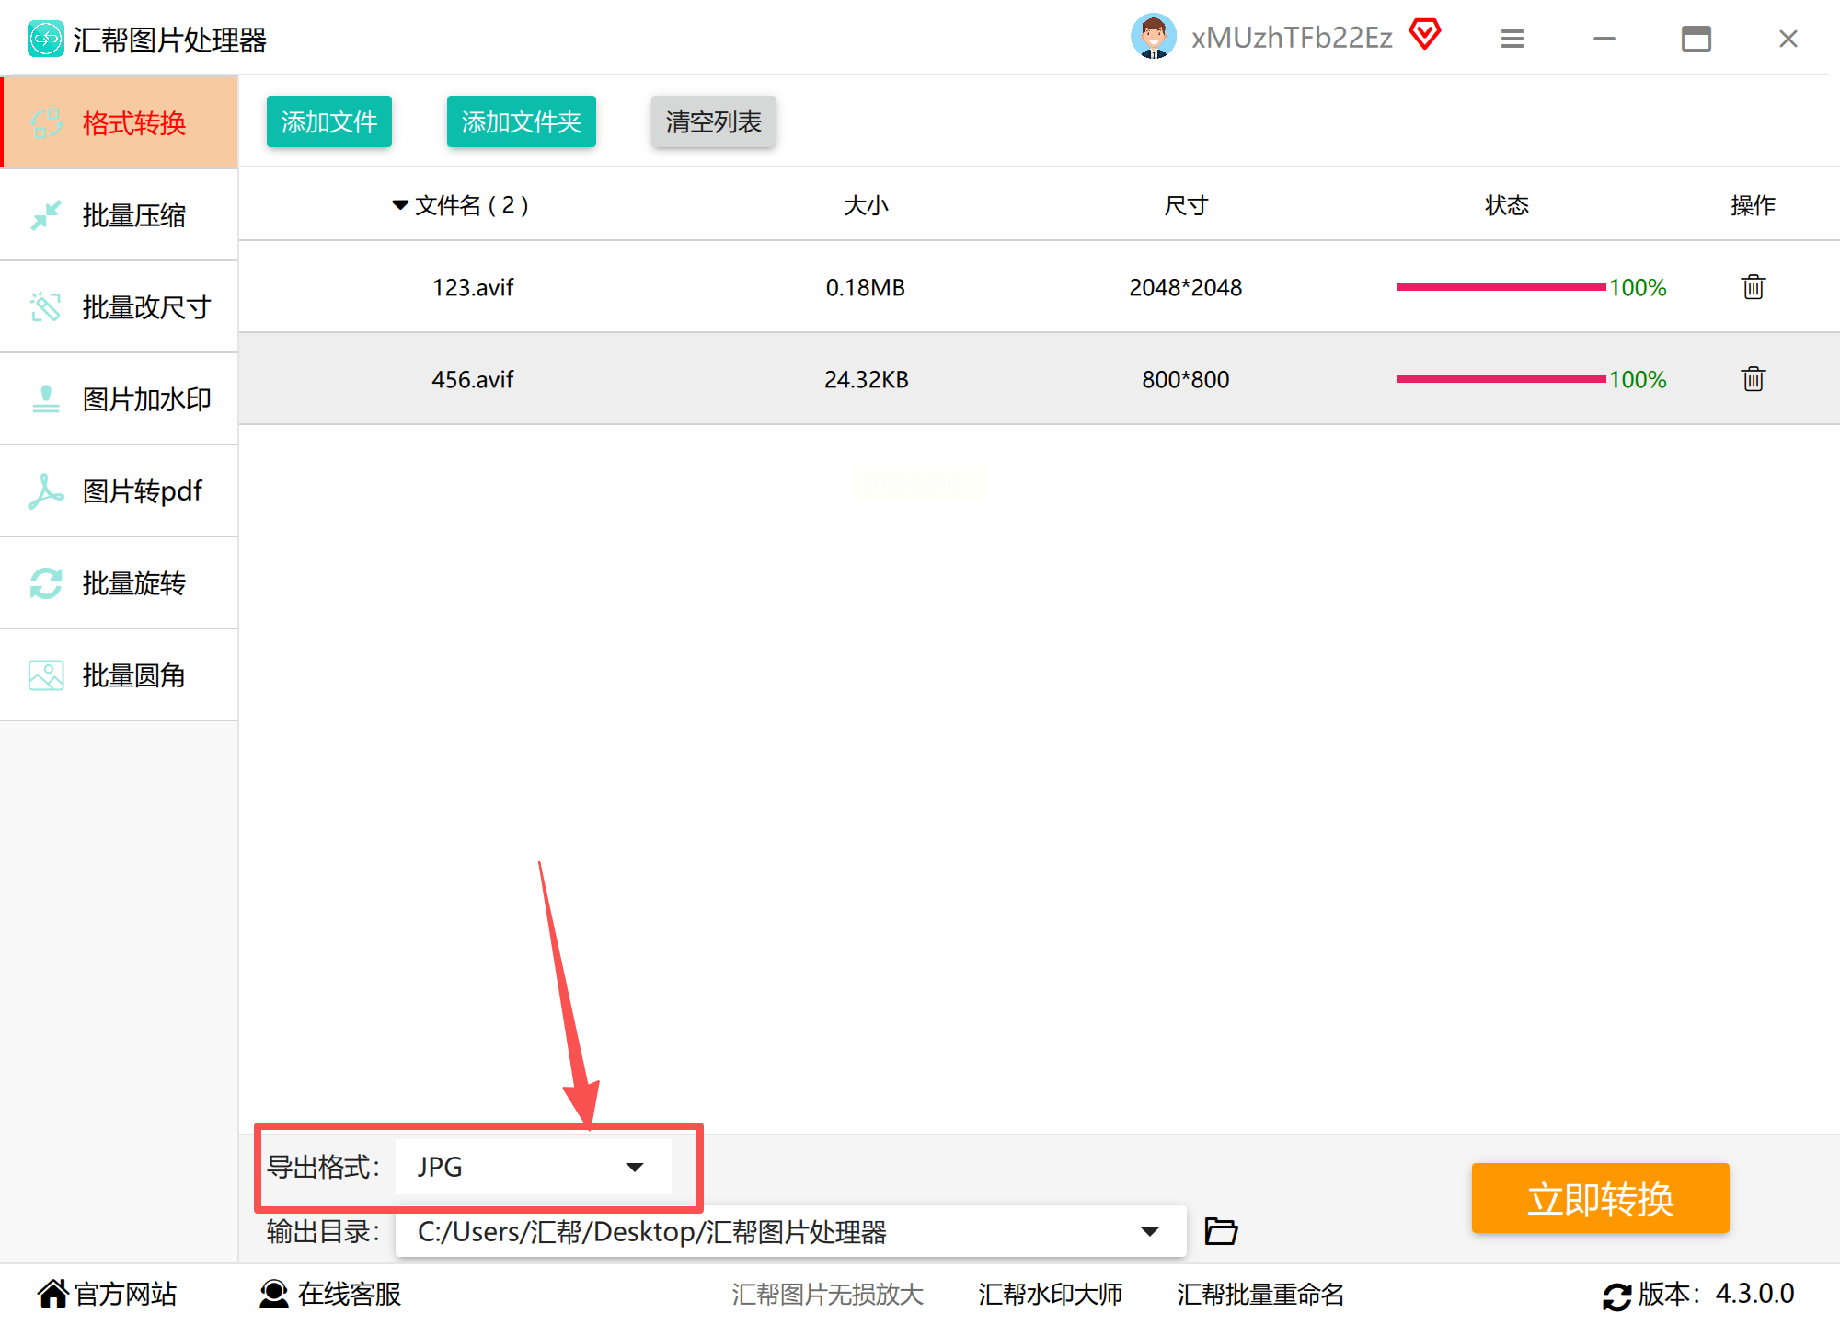The height and width of the screenshot is (1325, 1840).
Task: Expand the 输出目录 path dropdown
Action: pyautogui.click(x=1149, y=1231)
